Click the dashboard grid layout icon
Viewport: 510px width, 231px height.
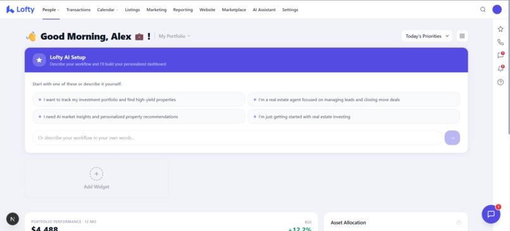tap(462, 36)
